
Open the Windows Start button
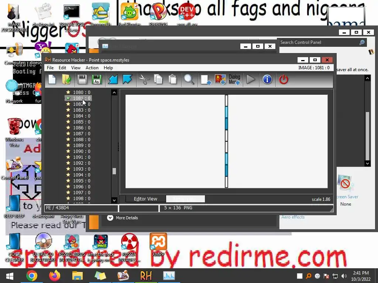[10, 276]
